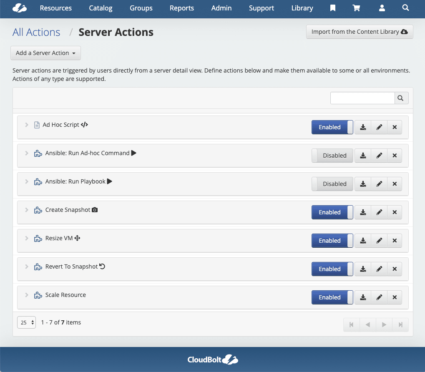Click the table search magnifier button
This screenshot has height=372, width=425.
click(x=401, y=98)
